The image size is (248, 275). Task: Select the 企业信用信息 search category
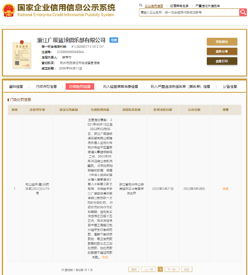(x=154, y=6)
